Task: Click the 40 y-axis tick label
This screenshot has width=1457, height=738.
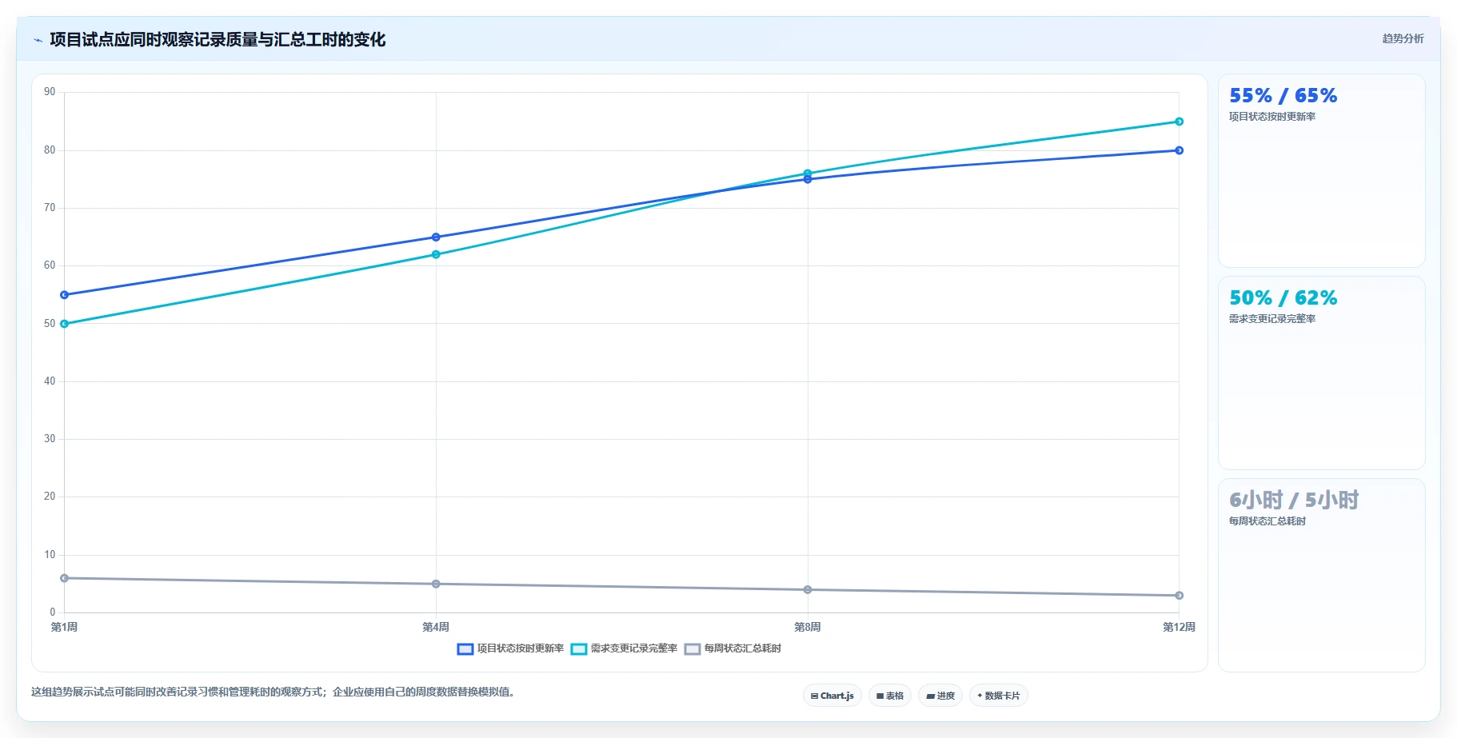Action: tap(50, 381)
